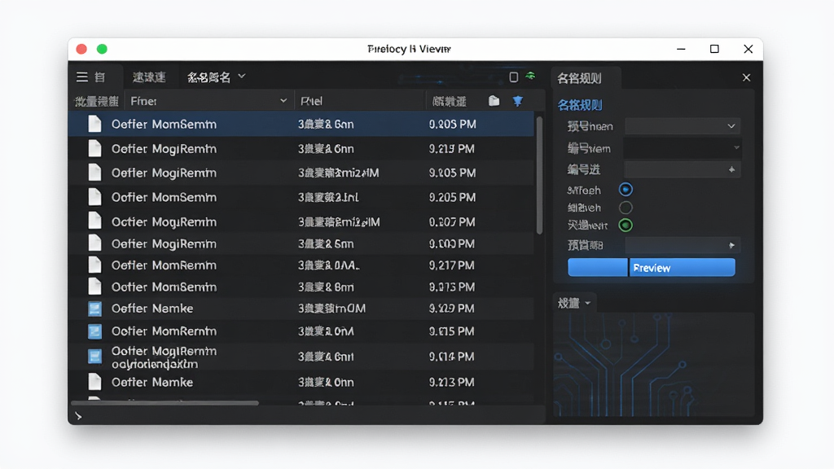Click the blue icon of the two-line filename row

[x=94, y=357]
